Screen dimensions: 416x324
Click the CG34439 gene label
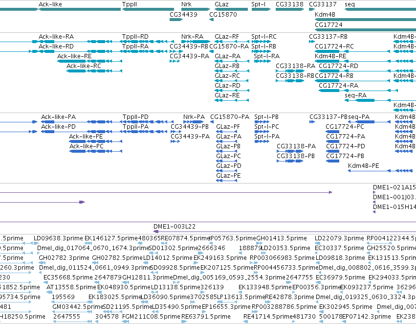[x=184, y=14]
